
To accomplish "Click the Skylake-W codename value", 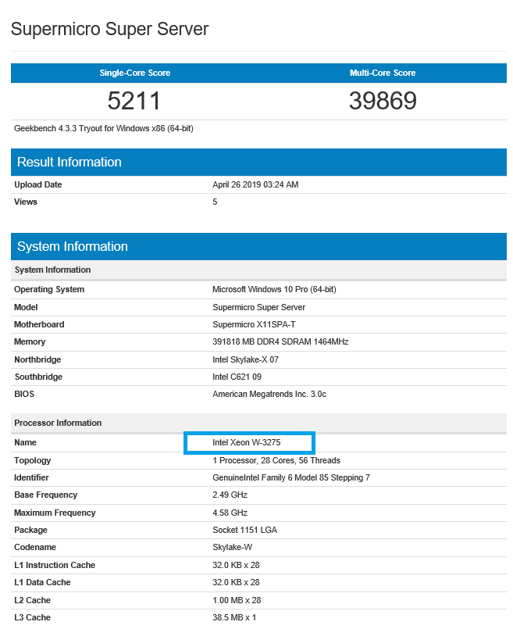I will point(232,547).
